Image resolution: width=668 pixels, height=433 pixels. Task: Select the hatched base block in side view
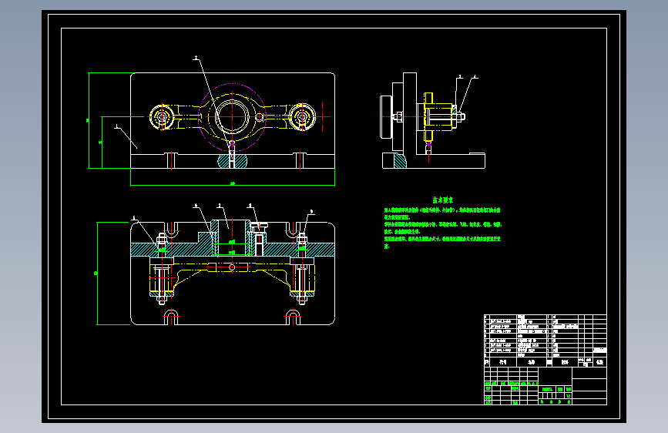pyautogui.click(x=400, y=160)
